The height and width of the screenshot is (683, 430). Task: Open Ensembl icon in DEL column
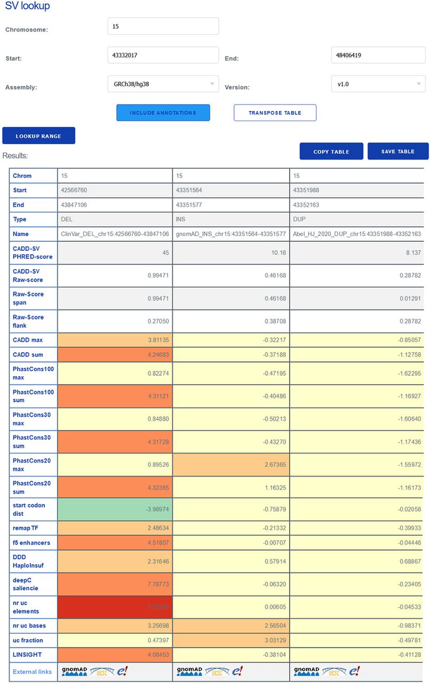coord(123,671)
